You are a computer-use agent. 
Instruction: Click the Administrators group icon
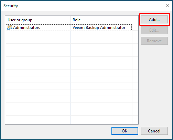10,27
